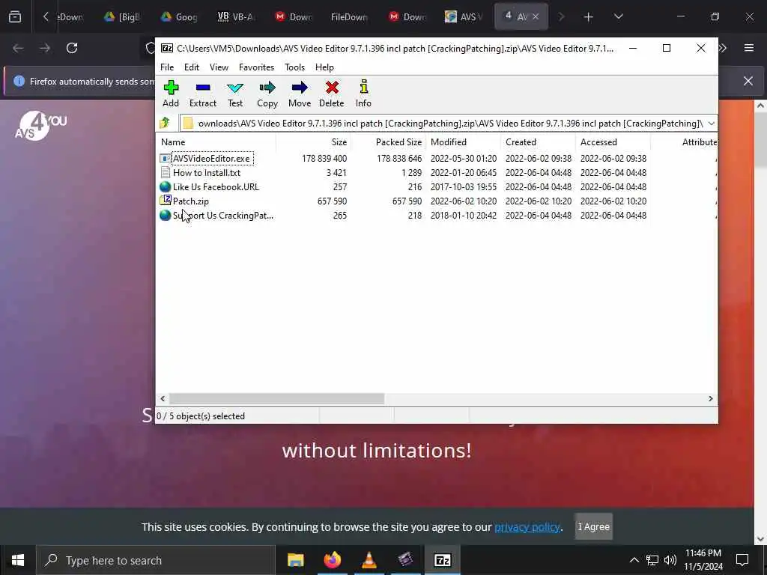Viewport: 767px width, 575px height.
Task: Dismiss the Firefox notification bar
Action: 748,81
